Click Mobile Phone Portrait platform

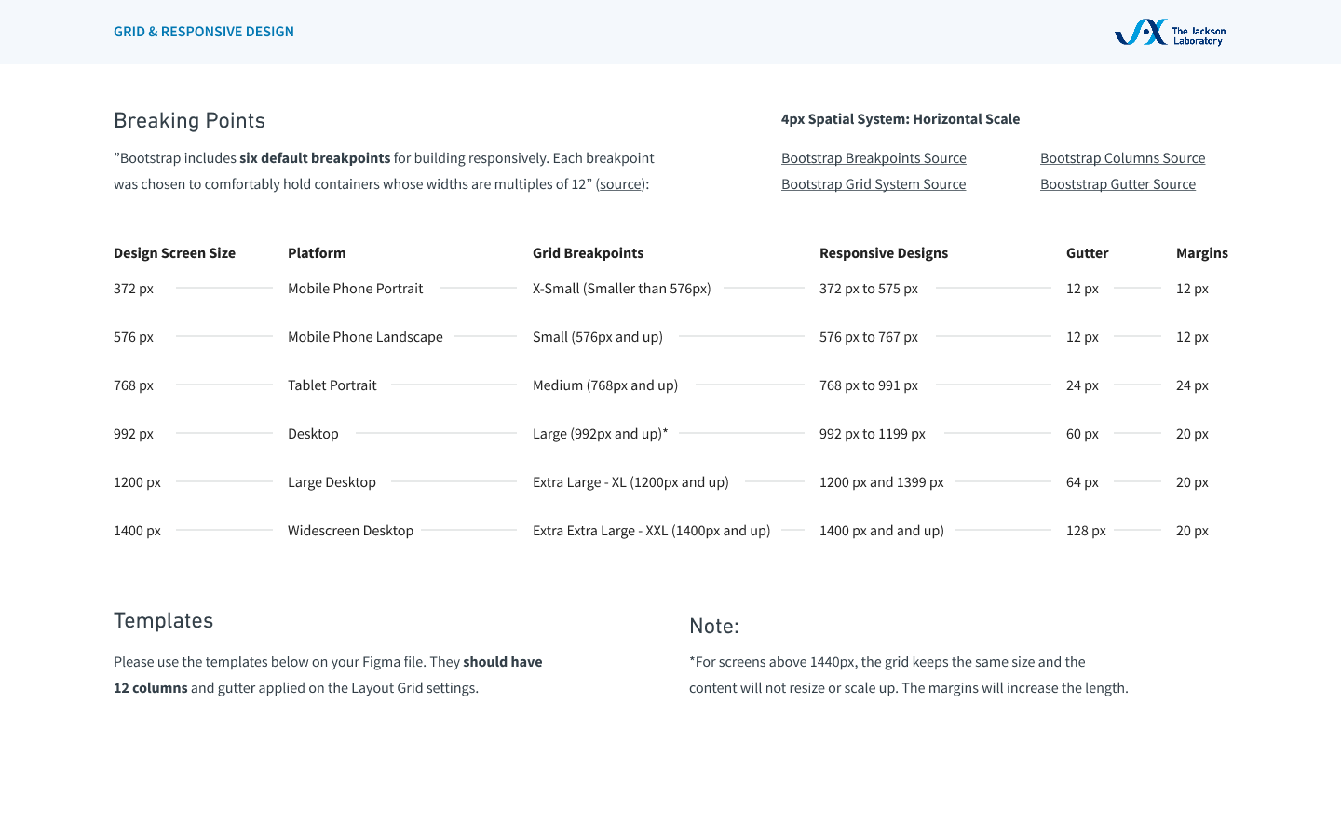tap(355, 289)
